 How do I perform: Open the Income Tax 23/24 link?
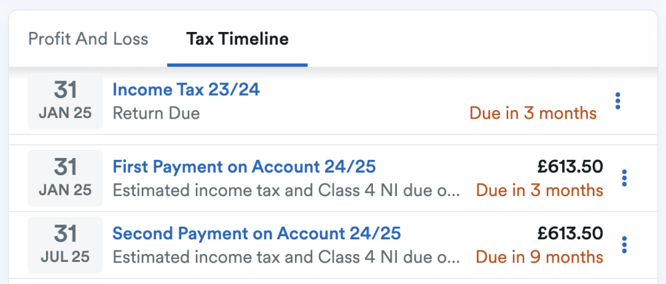[x=186, y=89]
